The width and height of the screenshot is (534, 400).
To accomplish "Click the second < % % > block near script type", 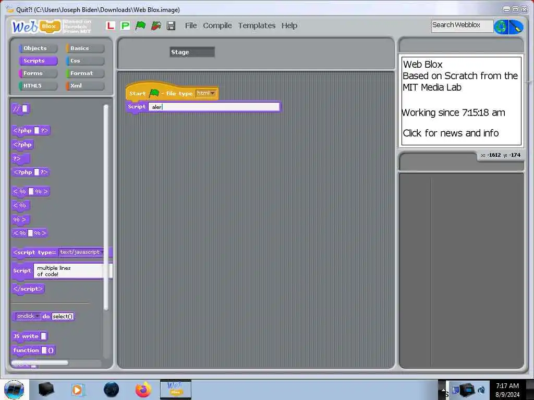I will 29,233.
